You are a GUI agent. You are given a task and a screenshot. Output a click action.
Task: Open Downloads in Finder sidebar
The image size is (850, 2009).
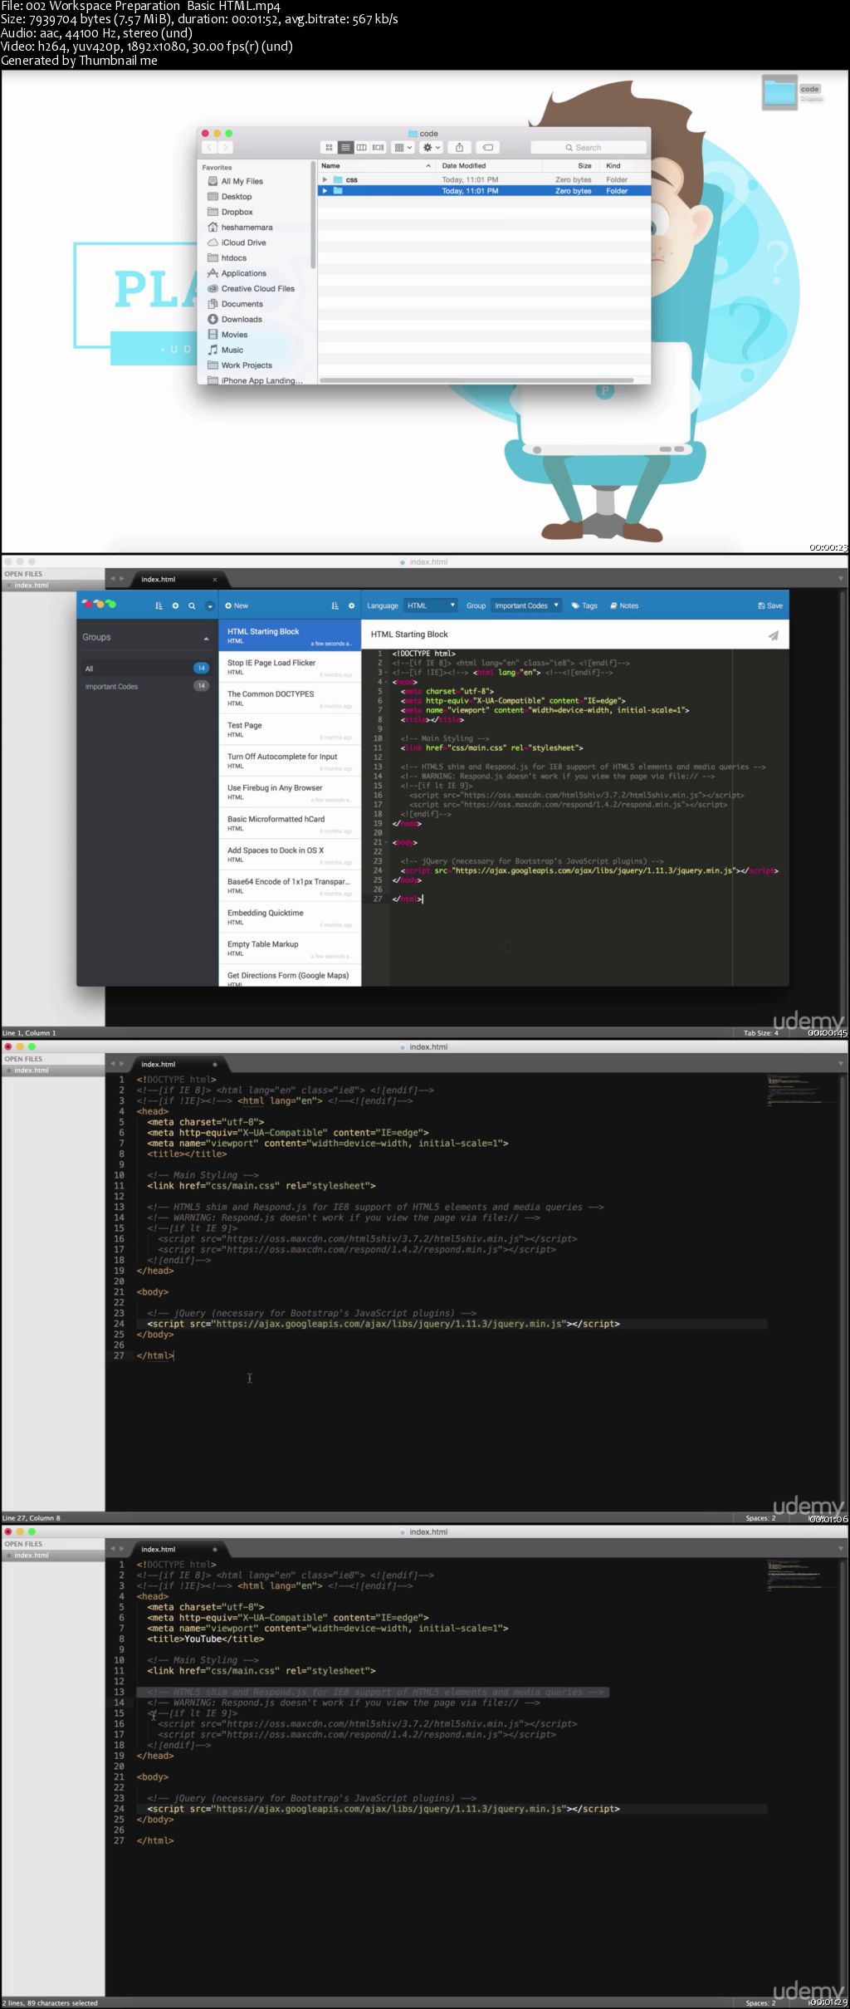pyautogui.click(x=242, y=320)
